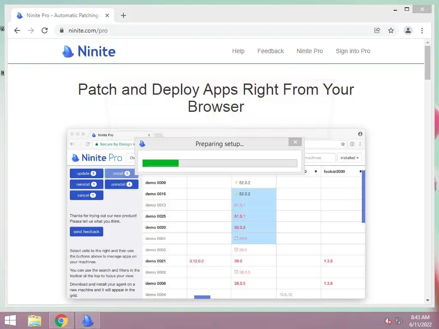Open the Windows Start menu
The image size is (439, 329).
point(10,320)
